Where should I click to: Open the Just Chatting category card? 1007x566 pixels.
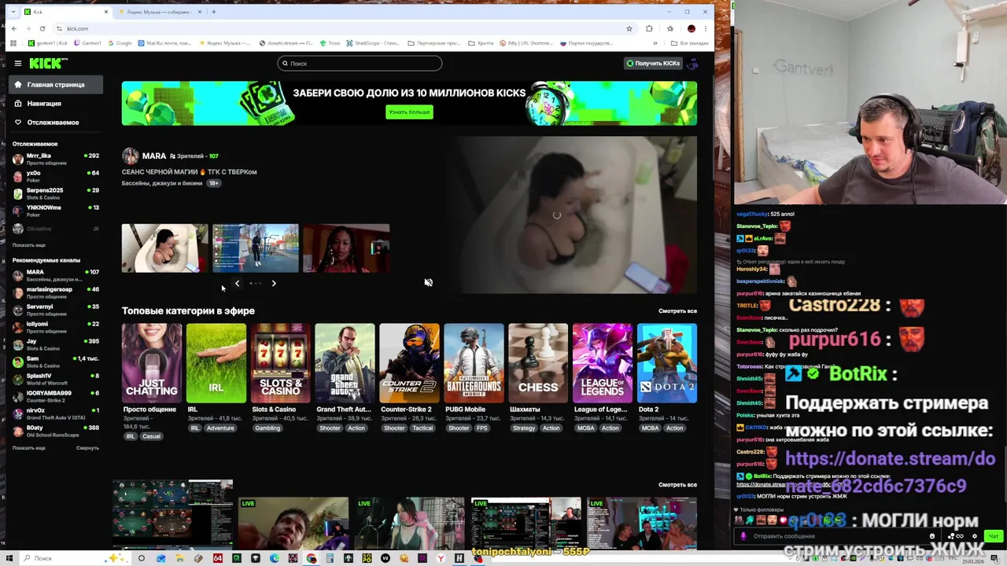coord(152,363)
